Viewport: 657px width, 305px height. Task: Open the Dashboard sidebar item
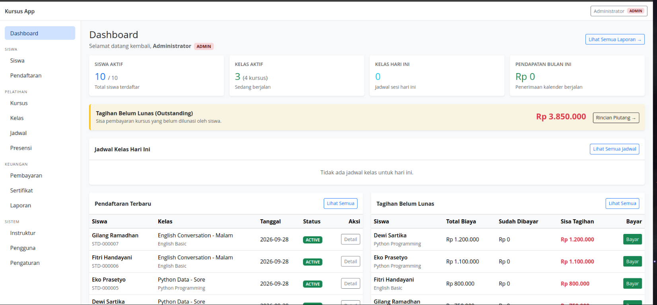click(x=40, y=33)
